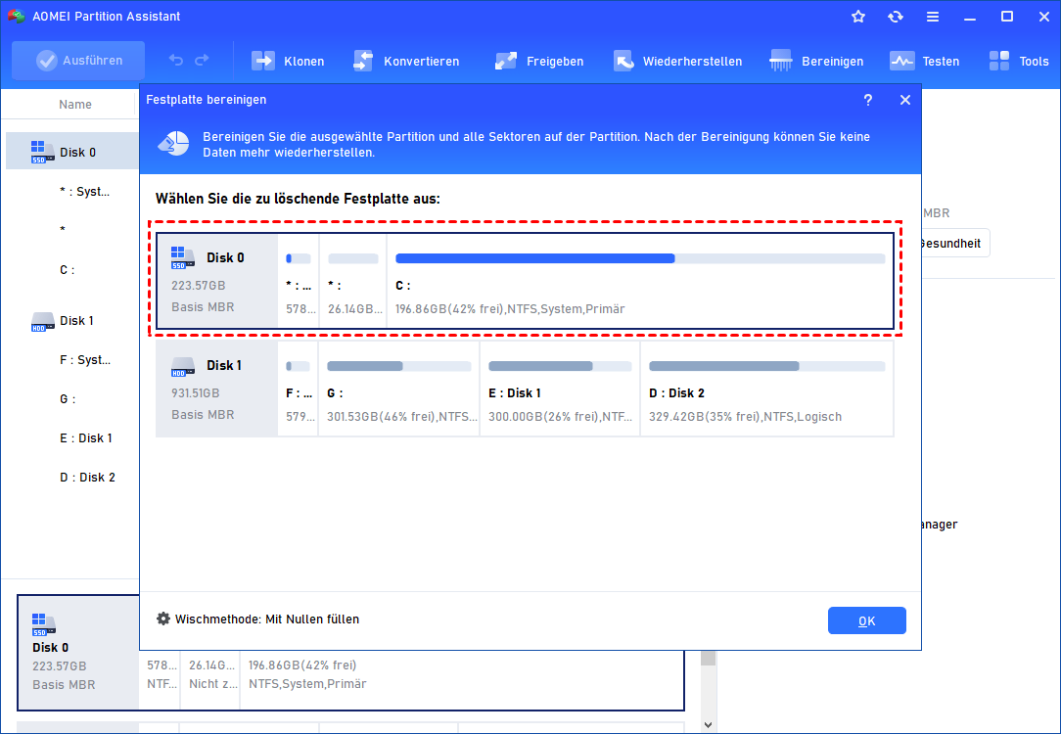
Task: Open Wischmethode settings gear
Action: point(163,619)
